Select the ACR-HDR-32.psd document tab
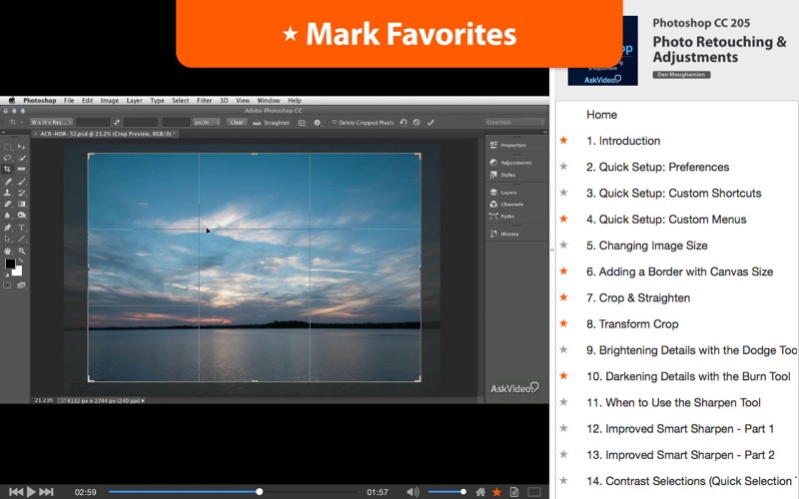The width and height of the screenshot is (799, 499). [105, 134]
